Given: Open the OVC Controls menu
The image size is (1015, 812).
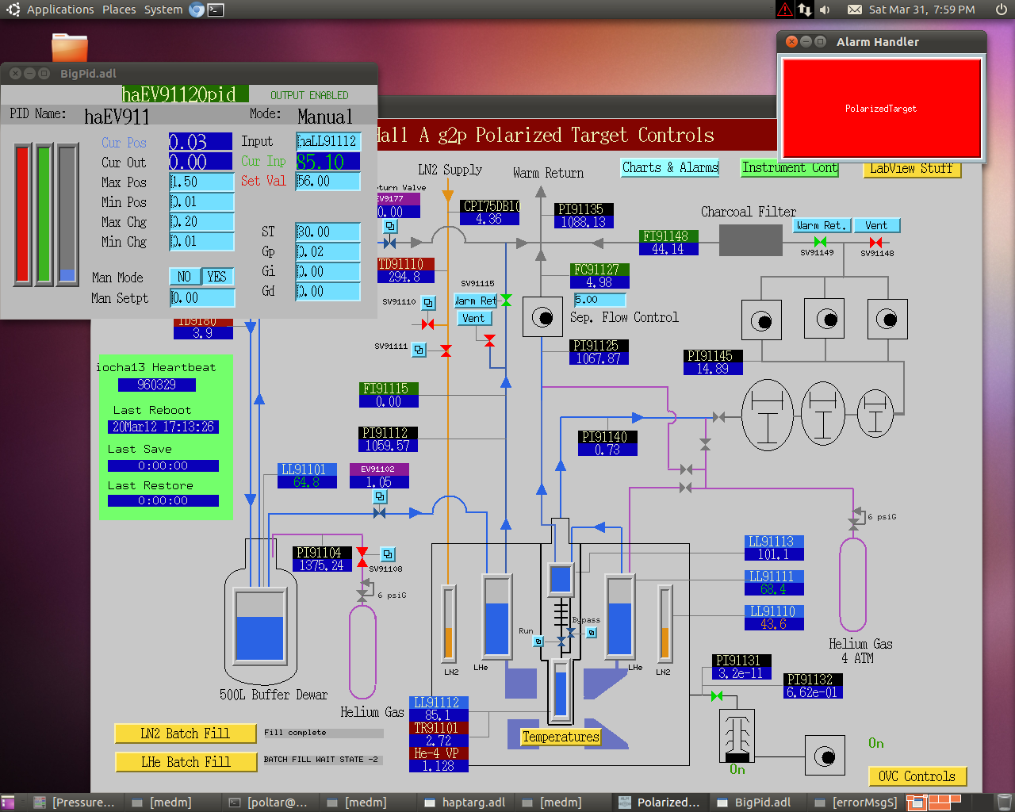Looking at the screenshot, I should [x=917, y=776].
